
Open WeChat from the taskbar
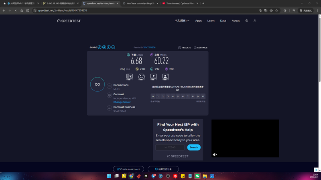197,176
